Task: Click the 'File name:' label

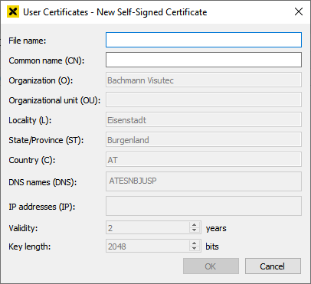Action: coord(27,41)
